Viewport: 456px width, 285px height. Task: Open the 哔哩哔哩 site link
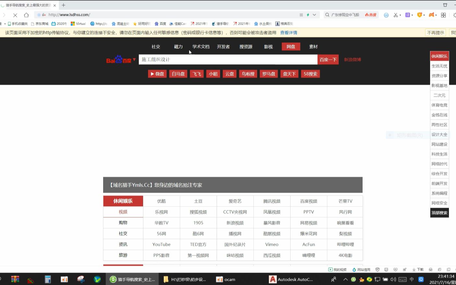tap(345, 244)
